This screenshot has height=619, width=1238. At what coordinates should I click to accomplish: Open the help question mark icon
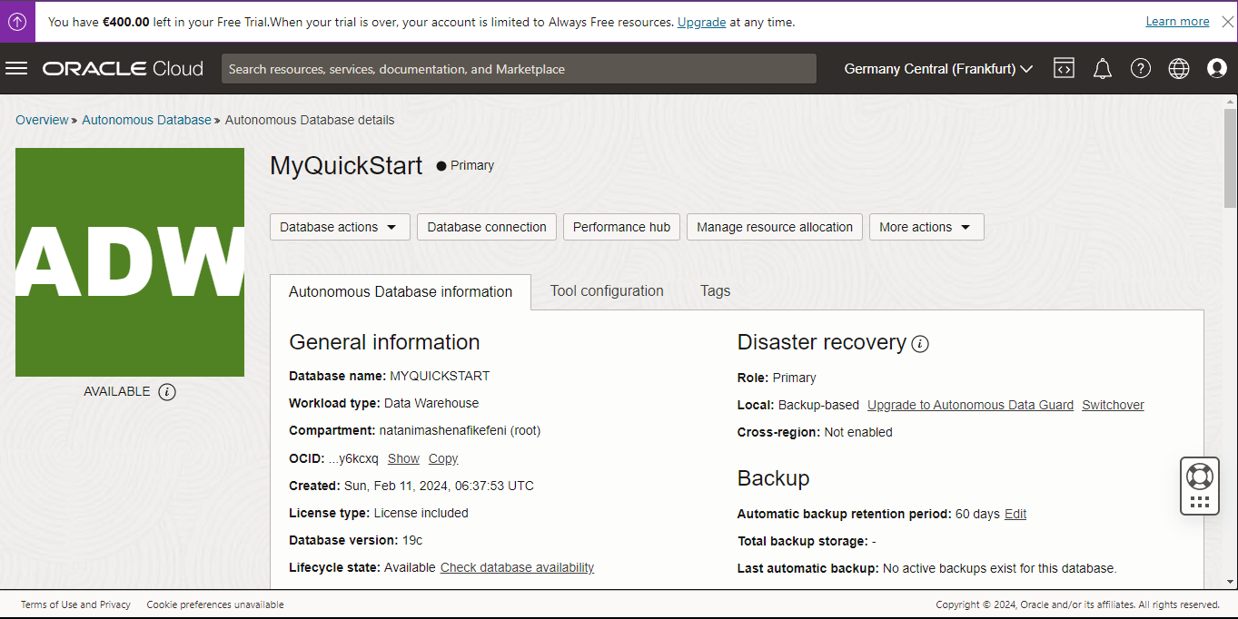(x=1141, y=68)
